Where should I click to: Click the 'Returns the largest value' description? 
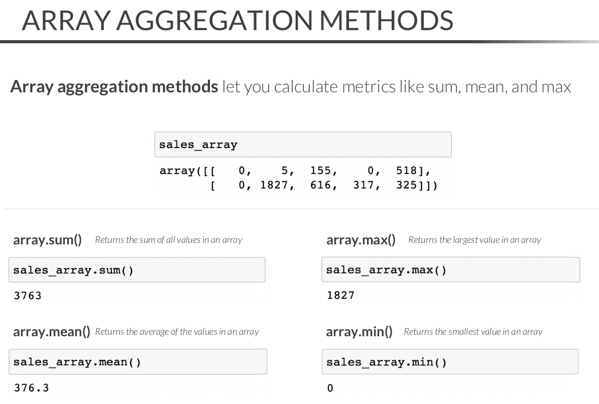474,240
